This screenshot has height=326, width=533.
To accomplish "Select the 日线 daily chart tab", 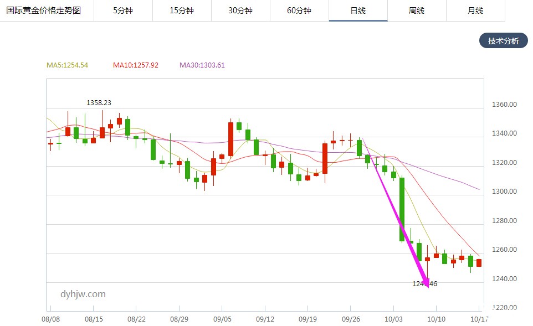I will [x=358, y=11].
